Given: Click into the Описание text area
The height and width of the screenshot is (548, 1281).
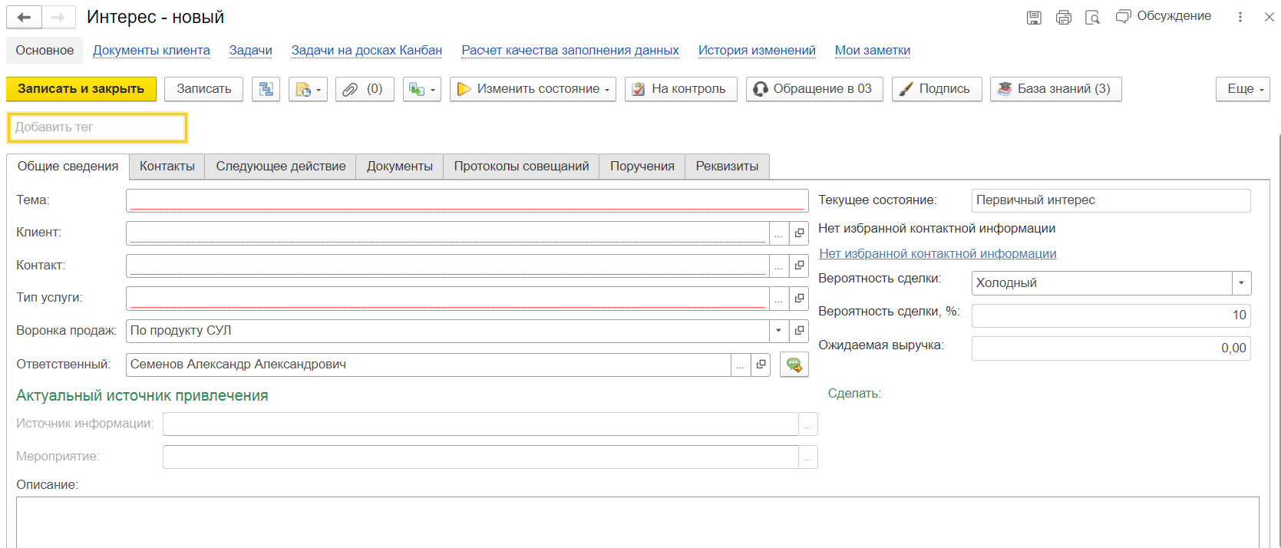Looking at the screenshot, I should point(637,522).
